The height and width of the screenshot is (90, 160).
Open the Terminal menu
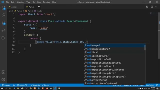click(x=46, y=2)
